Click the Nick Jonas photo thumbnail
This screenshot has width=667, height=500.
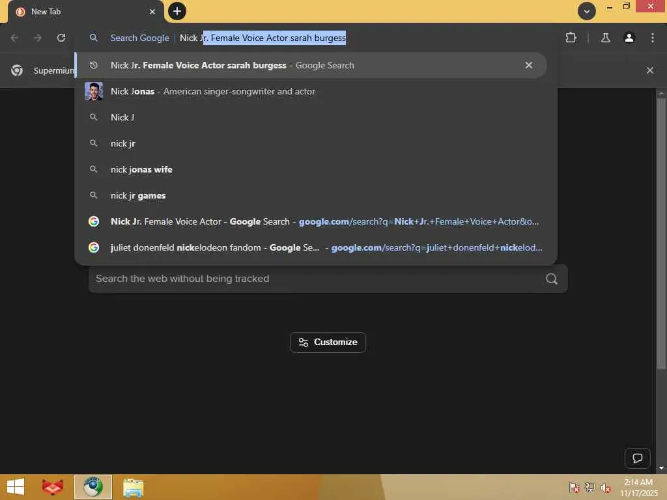pos(94,91)
